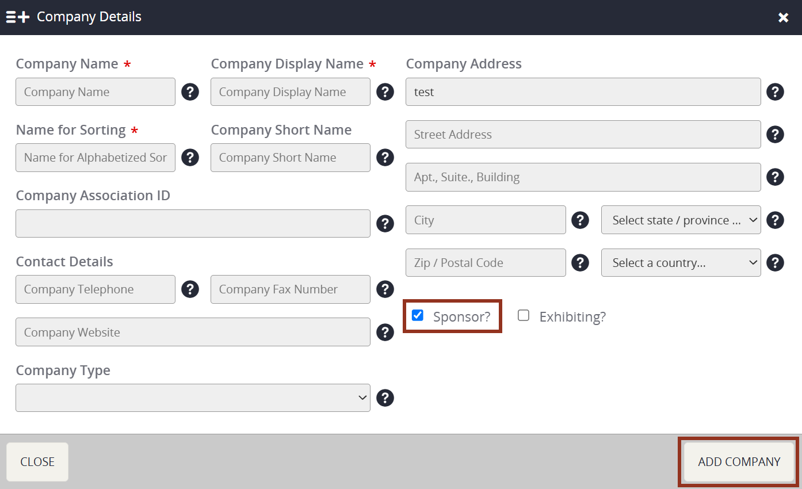
Task: Click the address field containing 'test'
Action: (583, 92)
